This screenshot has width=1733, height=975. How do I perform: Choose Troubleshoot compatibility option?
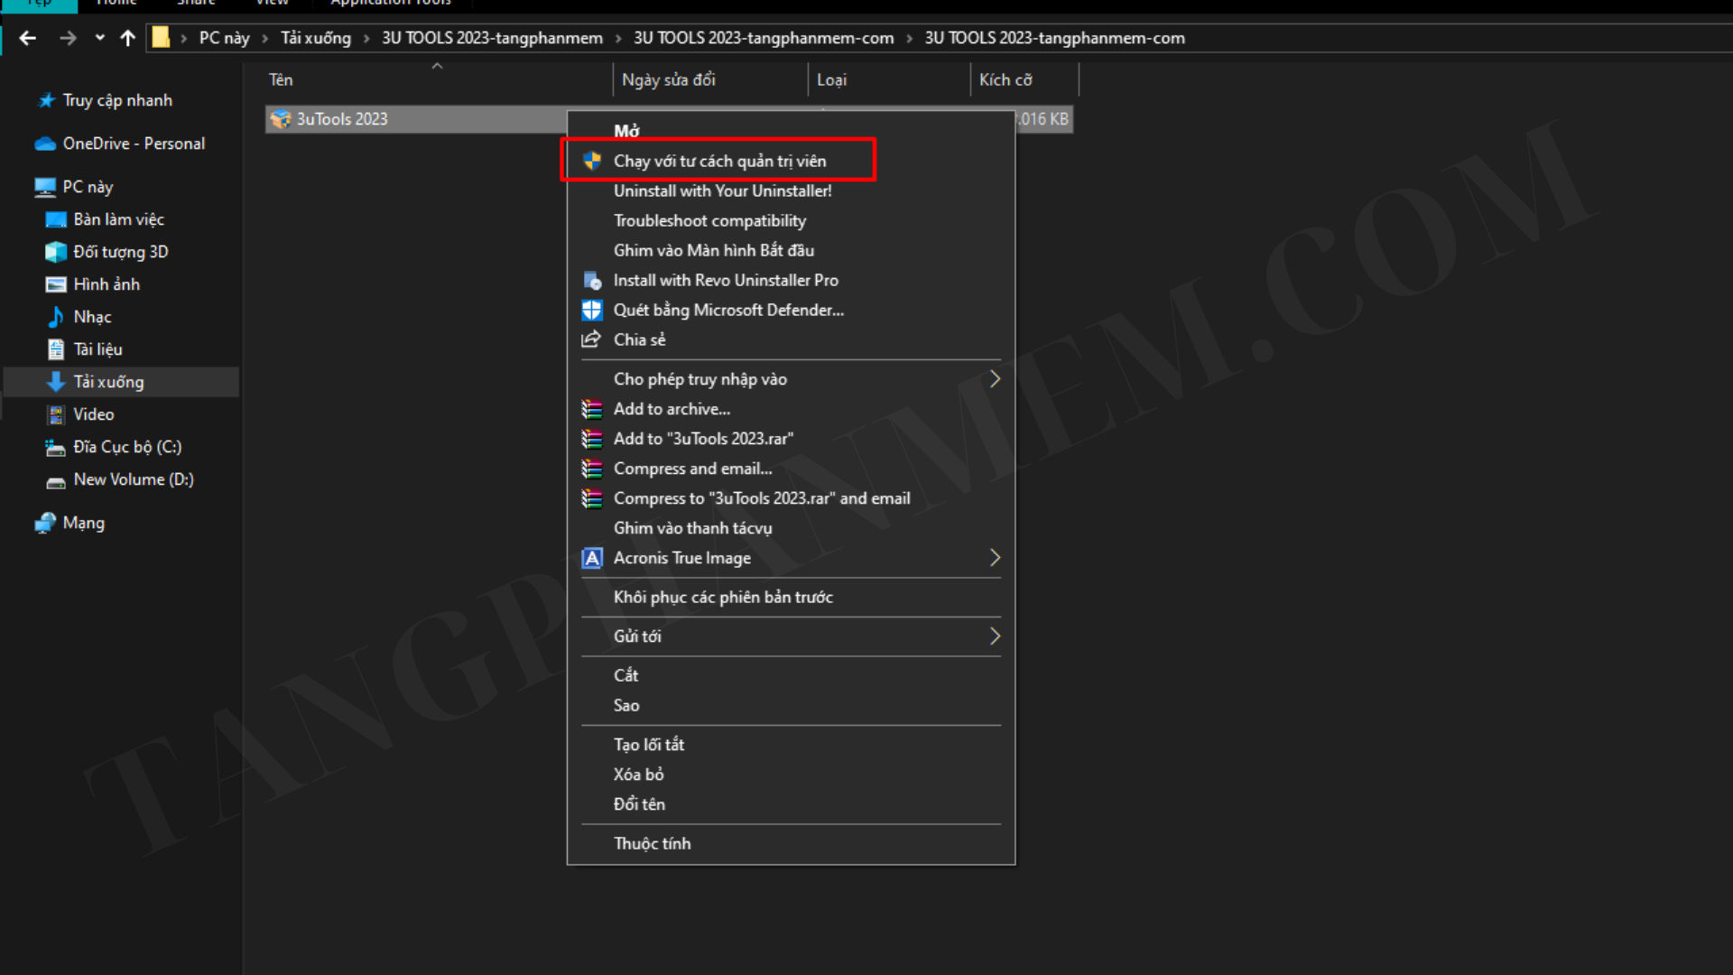coord(709,221)
